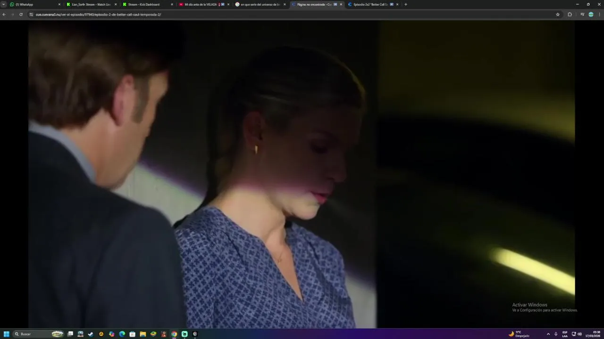
Task: Open the browser extensions puzzle icon
Action: (570, 15)
